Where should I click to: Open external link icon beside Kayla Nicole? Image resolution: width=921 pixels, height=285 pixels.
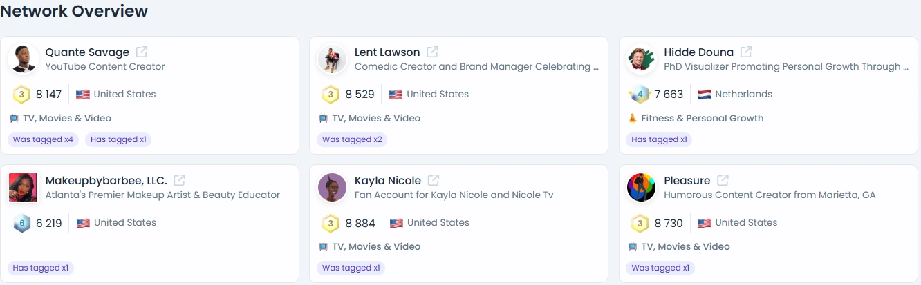coord(434,180)
